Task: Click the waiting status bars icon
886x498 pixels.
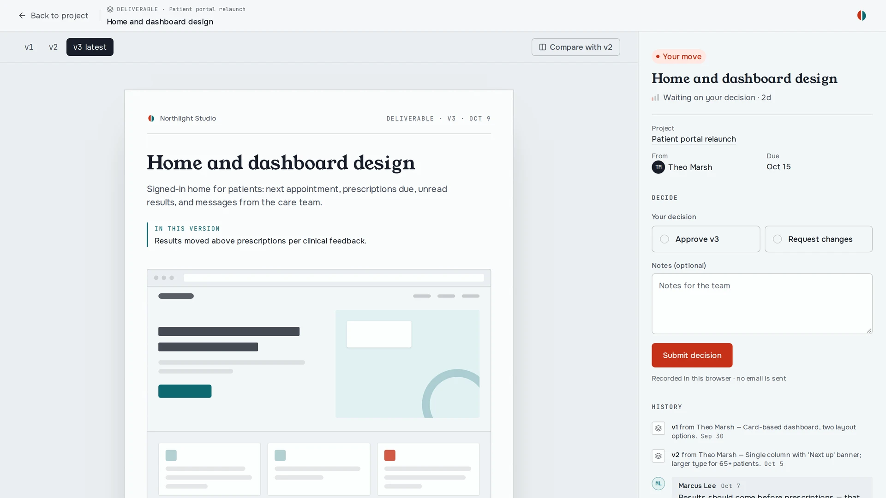Action: pyautogui.click(x=655, y=98)
